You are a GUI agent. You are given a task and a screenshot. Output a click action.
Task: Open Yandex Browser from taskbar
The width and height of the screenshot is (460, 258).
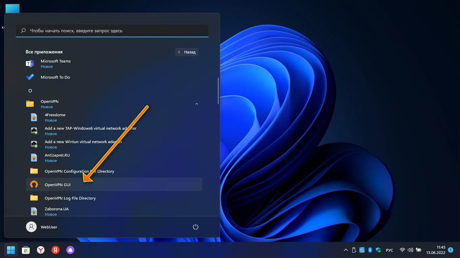pos(40,250)
